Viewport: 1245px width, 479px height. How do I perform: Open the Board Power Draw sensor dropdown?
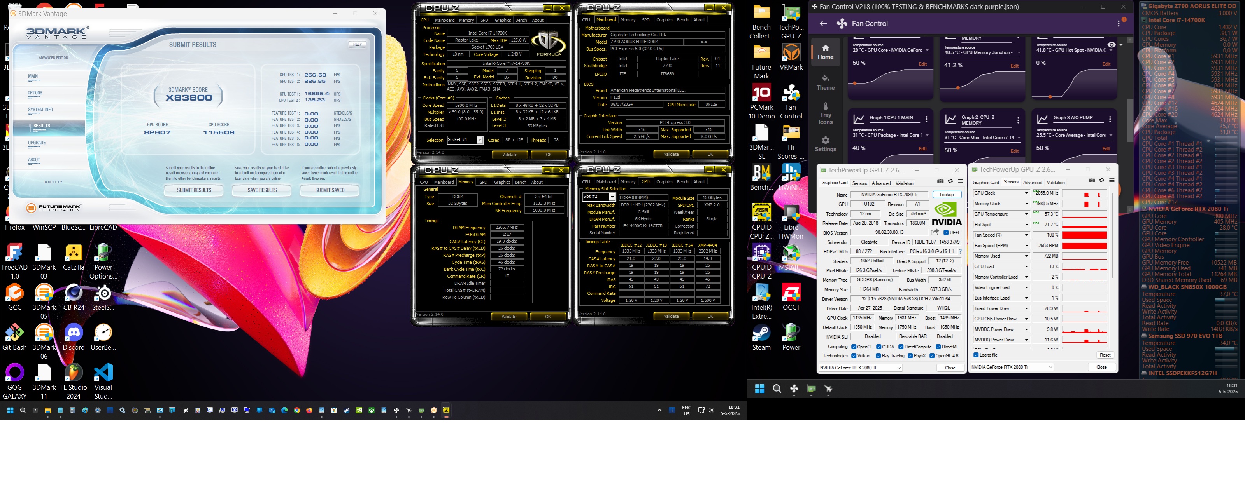[1027, 308]
